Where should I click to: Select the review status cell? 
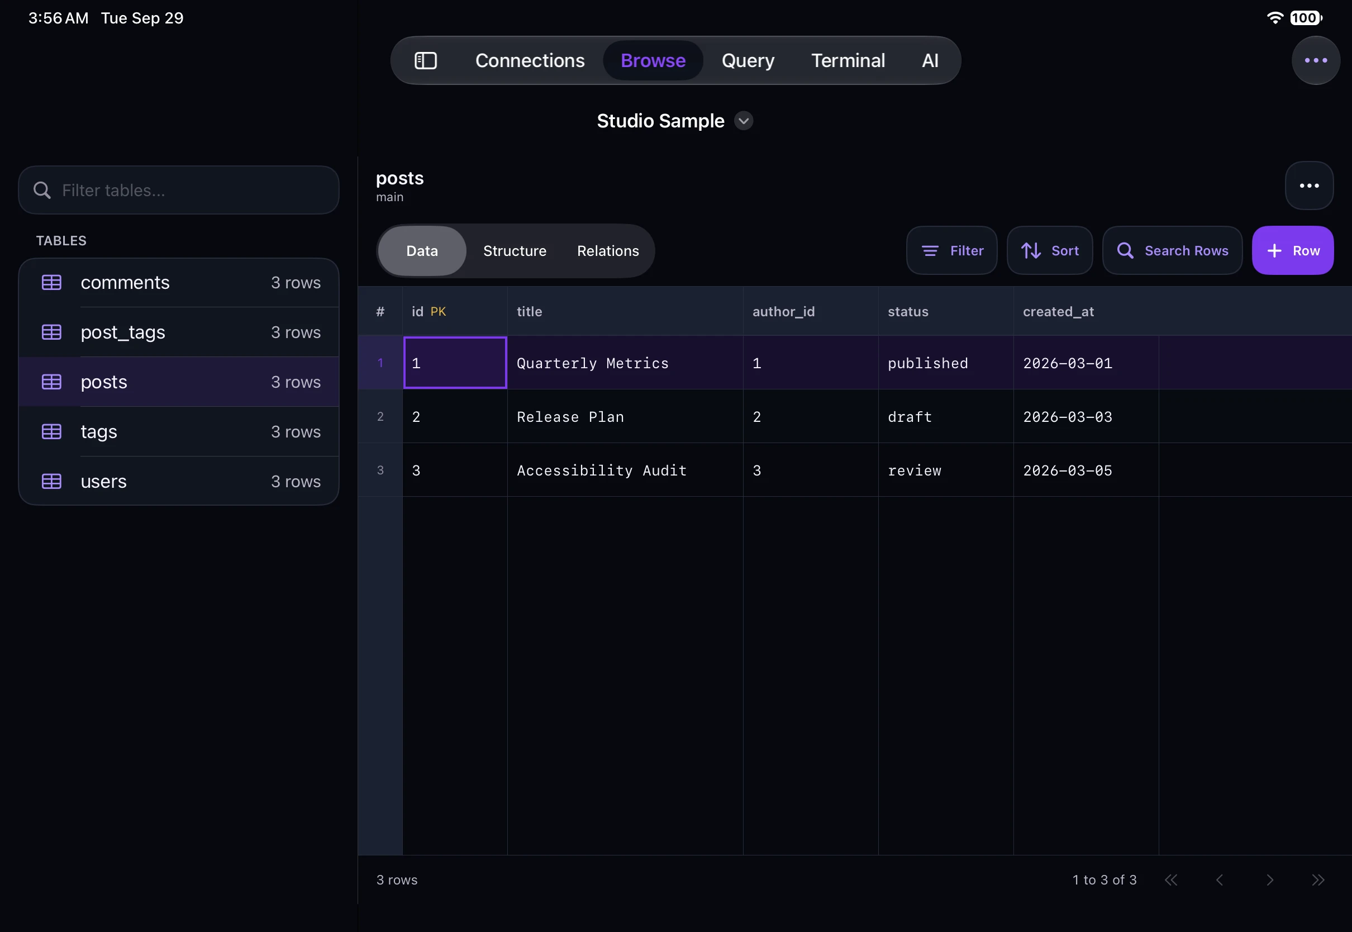coord(946,470)
